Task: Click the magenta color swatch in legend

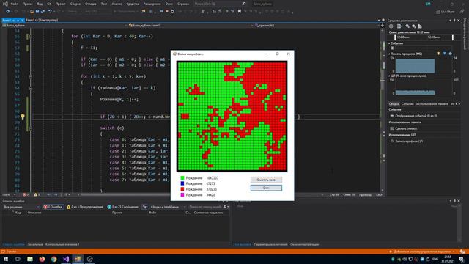Action: [x=182, y=195]
